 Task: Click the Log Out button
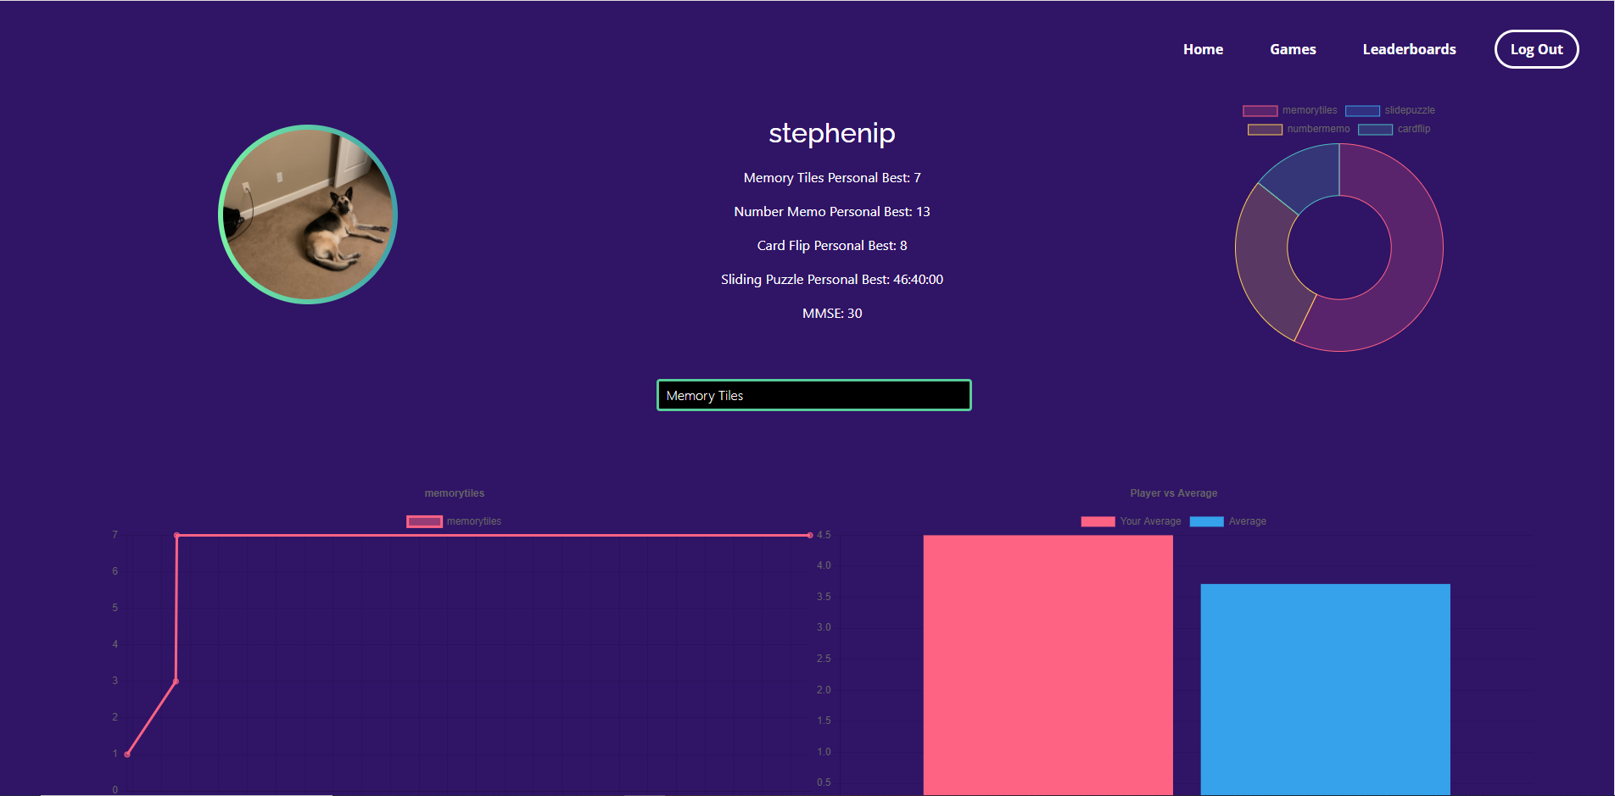tap(1536, 49)
